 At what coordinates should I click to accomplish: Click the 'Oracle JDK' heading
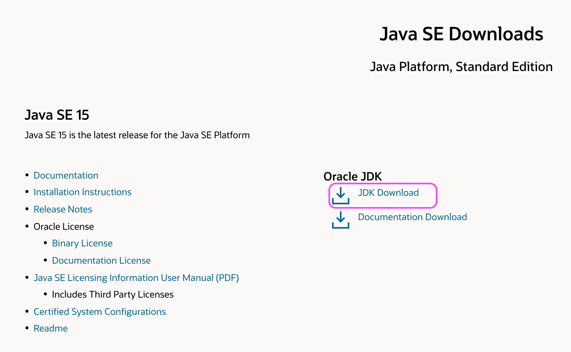click(353, 176)
